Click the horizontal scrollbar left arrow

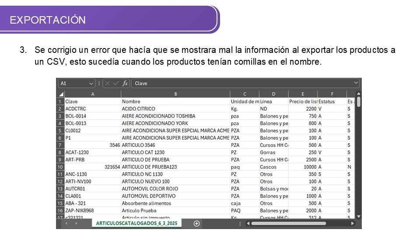click(x=248, y=223)
